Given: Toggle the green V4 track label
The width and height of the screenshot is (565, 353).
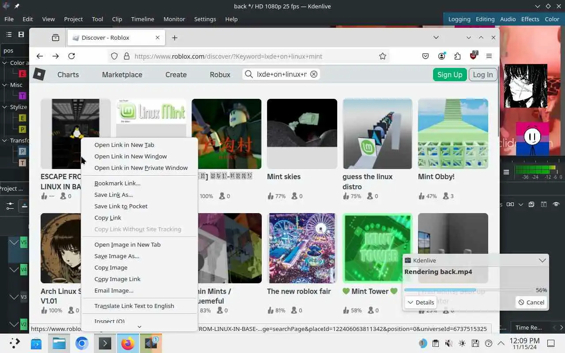Looking at the screenshot, I should tap(24, 269).
